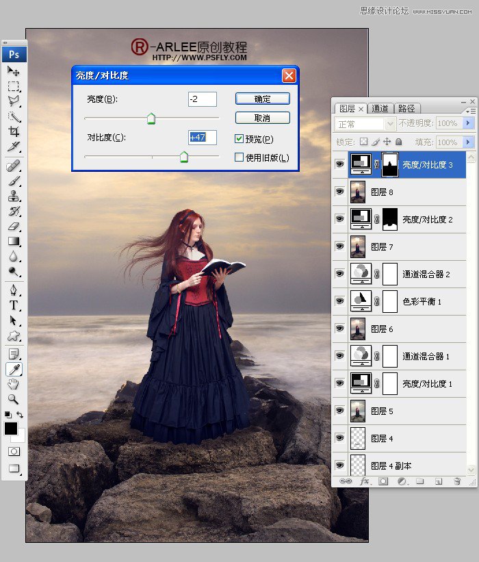479x562 pixels.
Task: Click the 亮度 brightness slider handle
Action: (151, 118)
